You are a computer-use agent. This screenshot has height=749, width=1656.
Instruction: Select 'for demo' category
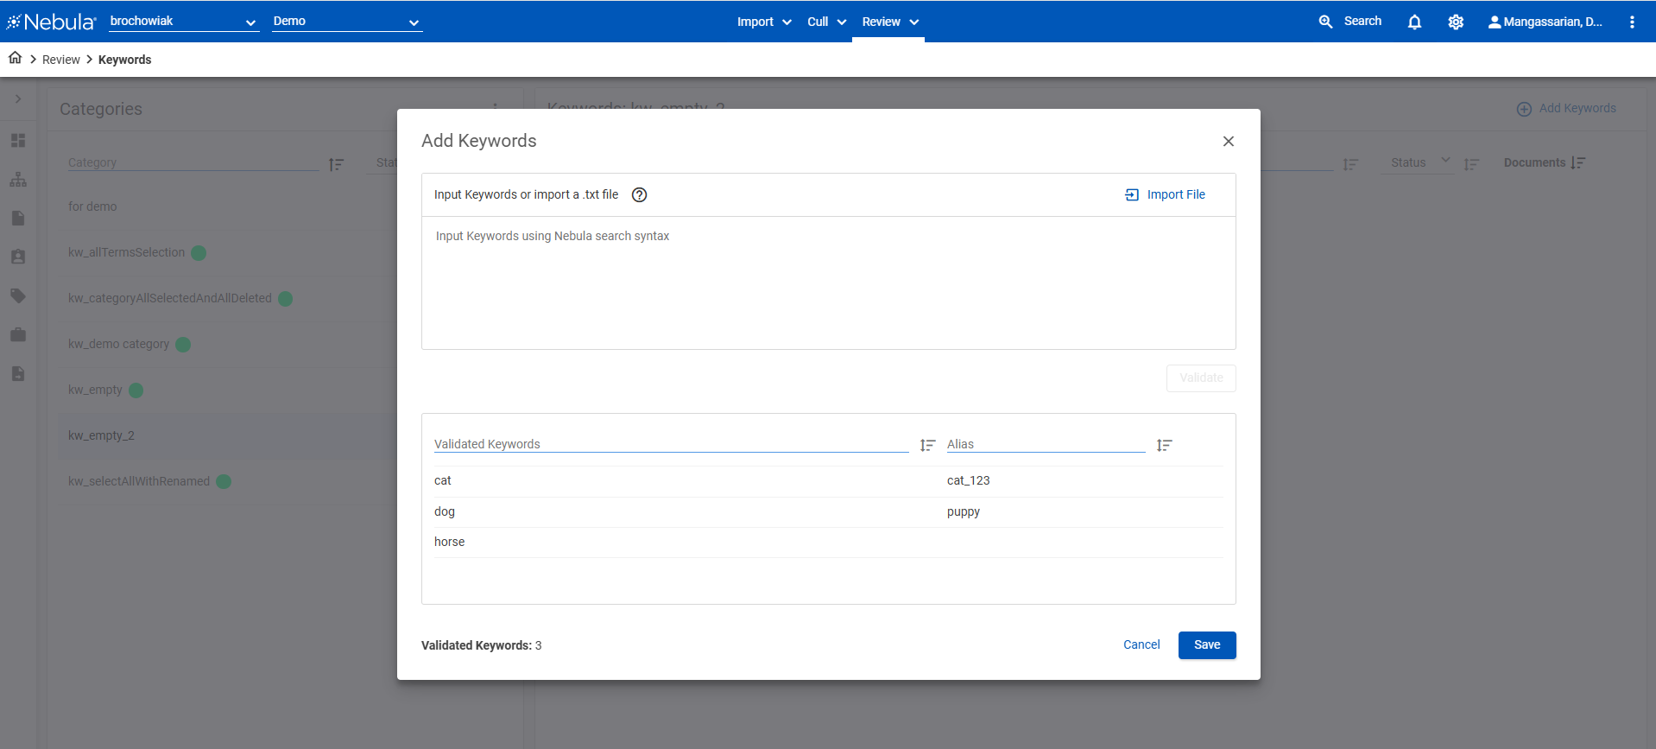tap(227, 206)
